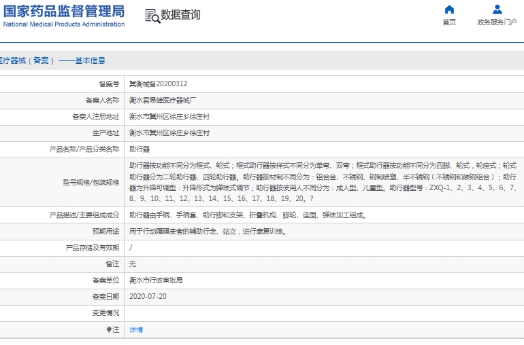The height and width of the screenshot is (345, 524).
Task: Click the 产品名称/产品分类名称 label
Action: click(84, 149)
